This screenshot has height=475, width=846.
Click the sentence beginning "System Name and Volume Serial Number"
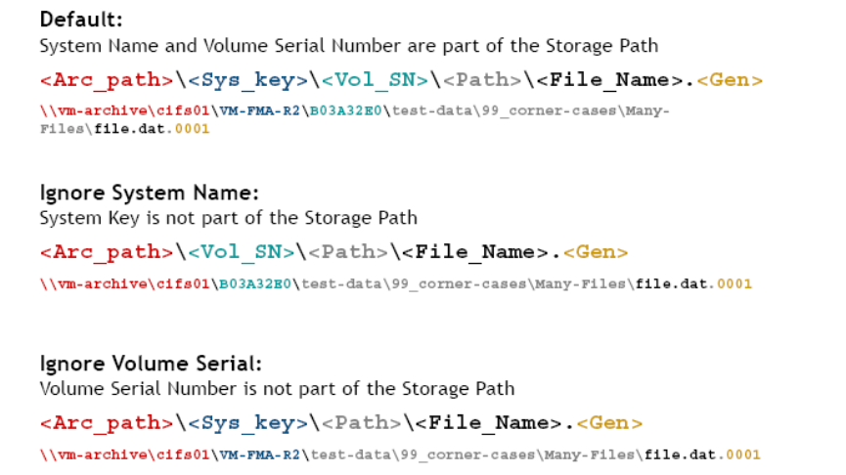(348, 45)
